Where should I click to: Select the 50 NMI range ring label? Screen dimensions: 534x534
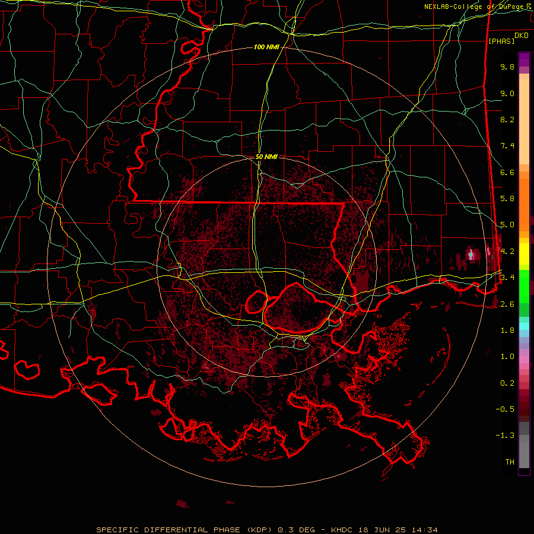pyautogui.click(x=266, y=157)
